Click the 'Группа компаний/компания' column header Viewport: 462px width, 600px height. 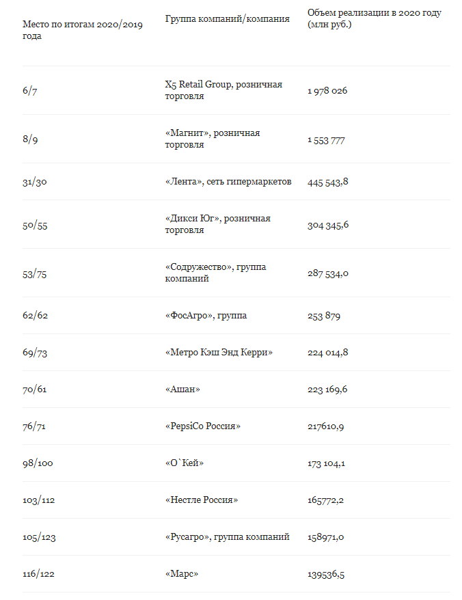[x=228, y=18]
